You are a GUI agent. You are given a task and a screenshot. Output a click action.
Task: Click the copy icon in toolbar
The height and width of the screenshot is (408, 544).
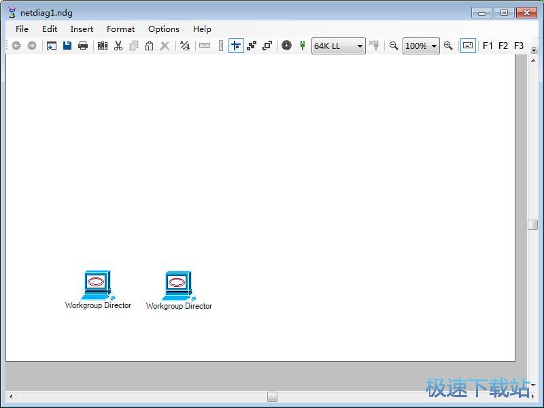click(x=134, y=46)
